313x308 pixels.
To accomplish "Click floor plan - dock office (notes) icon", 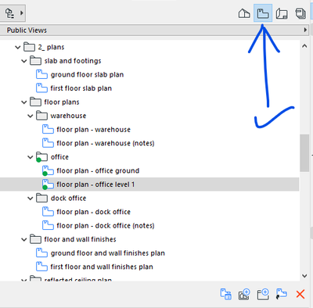I will [48, 225].
